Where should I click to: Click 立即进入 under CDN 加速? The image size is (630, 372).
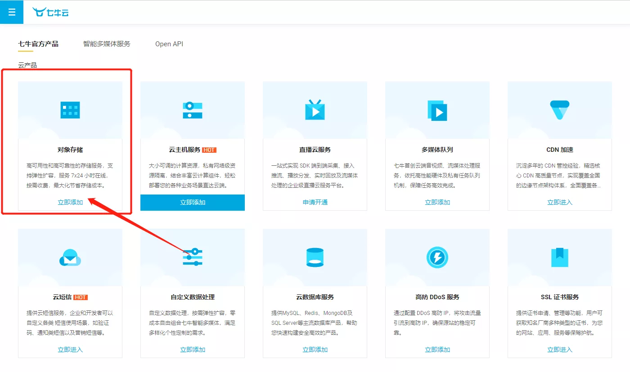560,202
